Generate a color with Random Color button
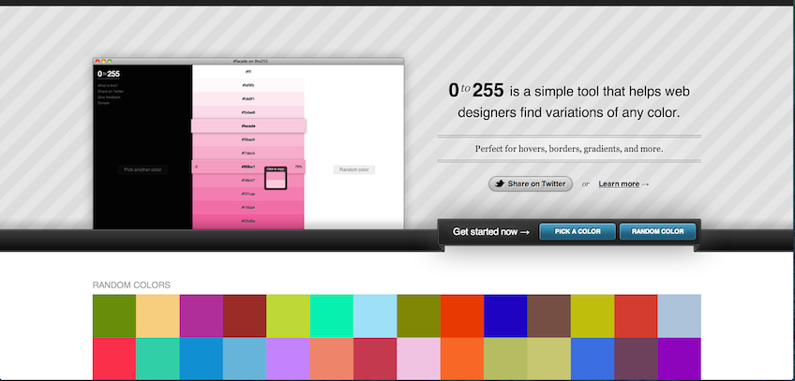 coord(657,231)
